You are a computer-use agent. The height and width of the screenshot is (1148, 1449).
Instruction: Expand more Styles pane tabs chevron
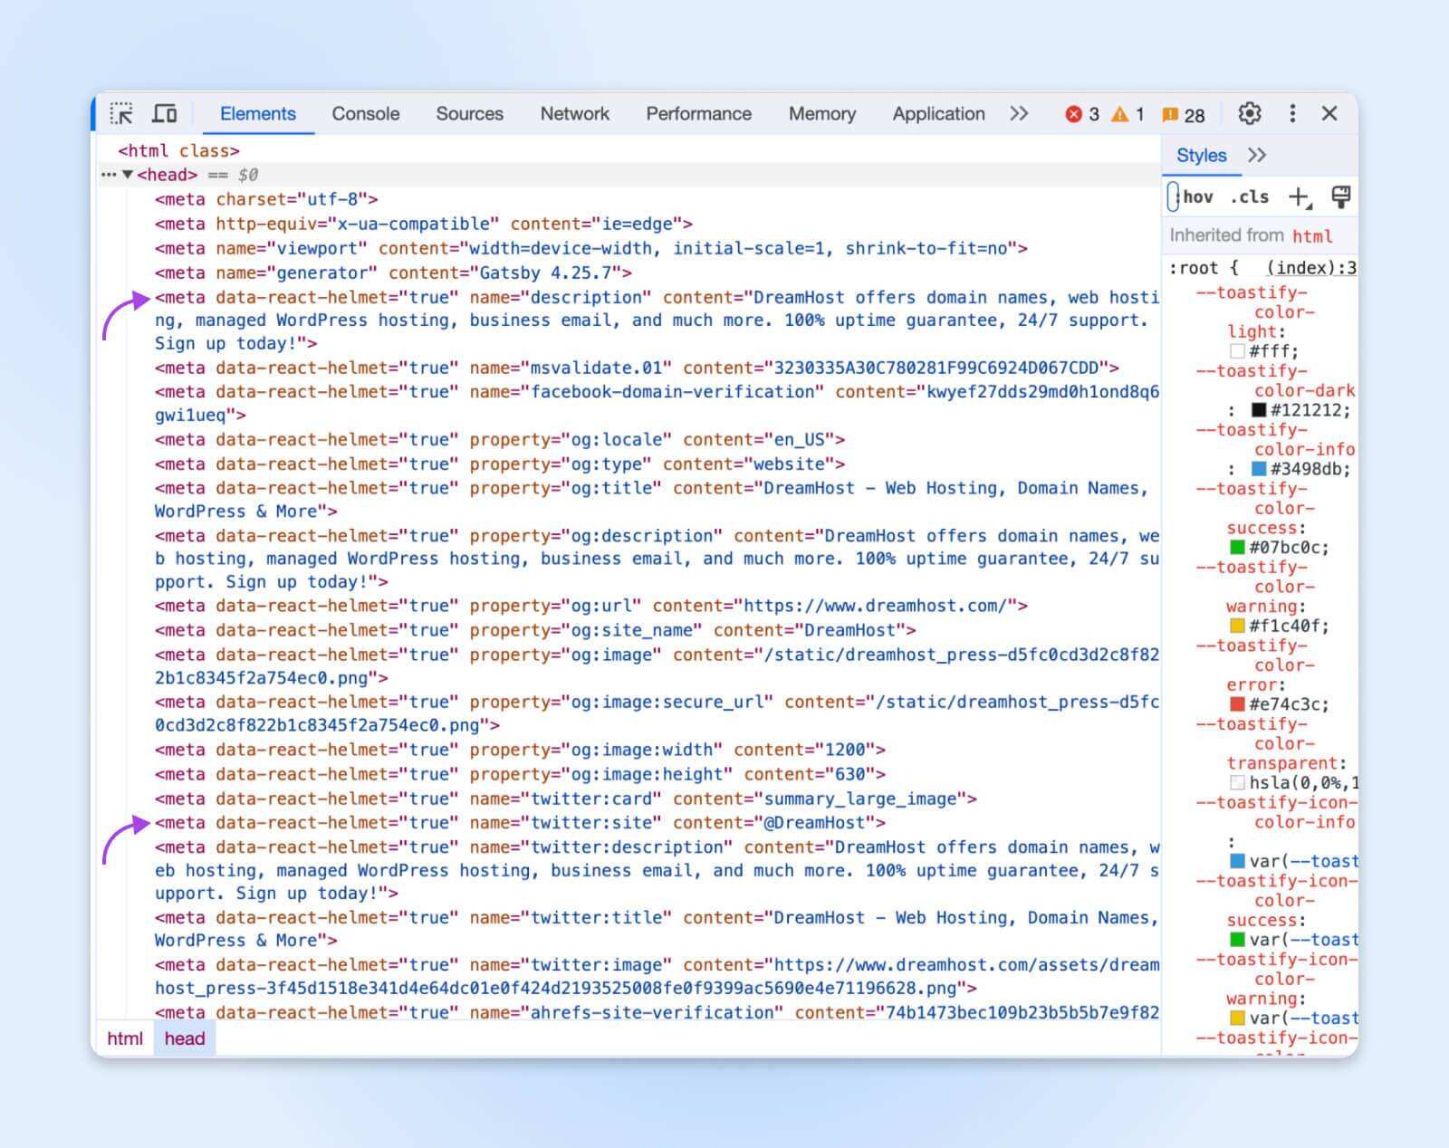pyautogui.click(x=1257, y=156)
